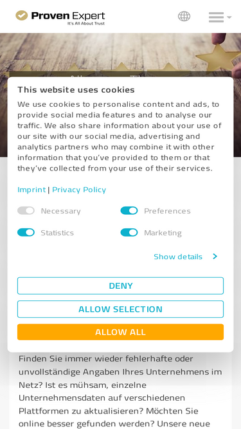Turn off the Statistics cookies toggle
The image size is (241, 429).
tap(26, 232)
